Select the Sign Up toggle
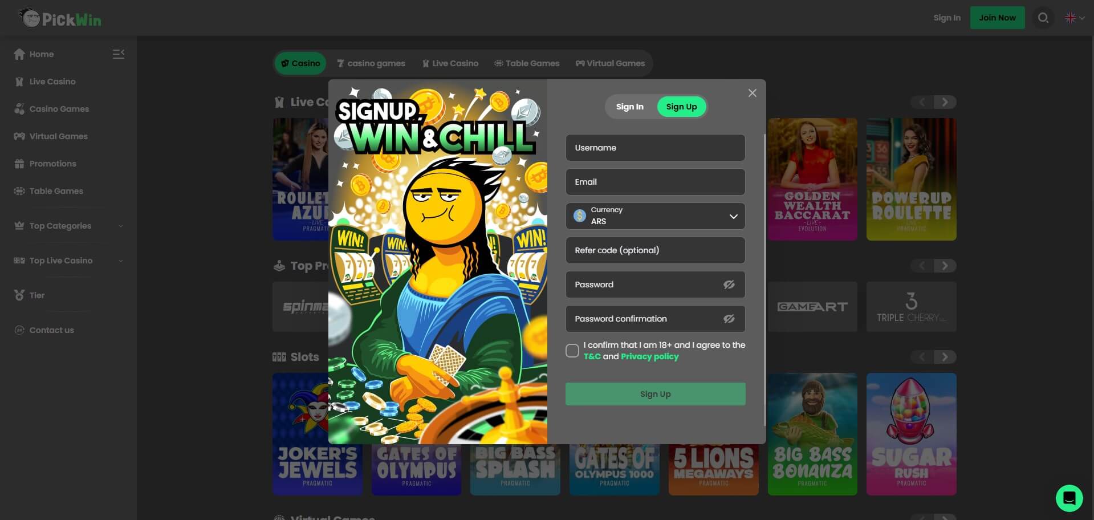Screen dimensions: 1094x520 click(x=681, y=107)
